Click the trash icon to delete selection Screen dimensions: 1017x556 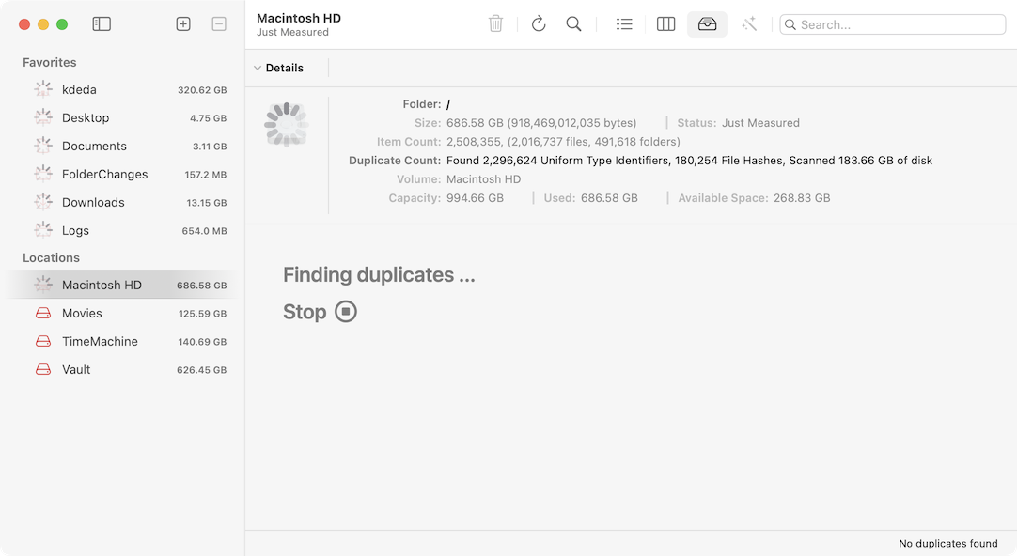click(496, 23)
